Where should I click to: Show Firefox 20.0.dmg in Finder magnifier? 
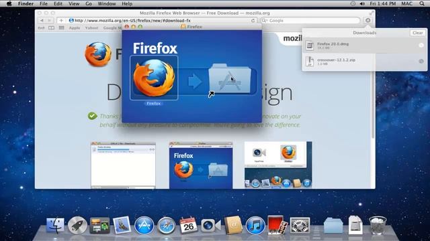(x=421, y=46)
